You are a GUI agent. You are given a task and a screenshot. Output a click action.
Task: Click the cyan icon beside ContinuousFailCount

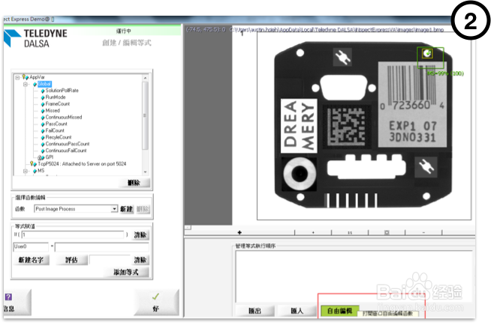click(43, 151)
